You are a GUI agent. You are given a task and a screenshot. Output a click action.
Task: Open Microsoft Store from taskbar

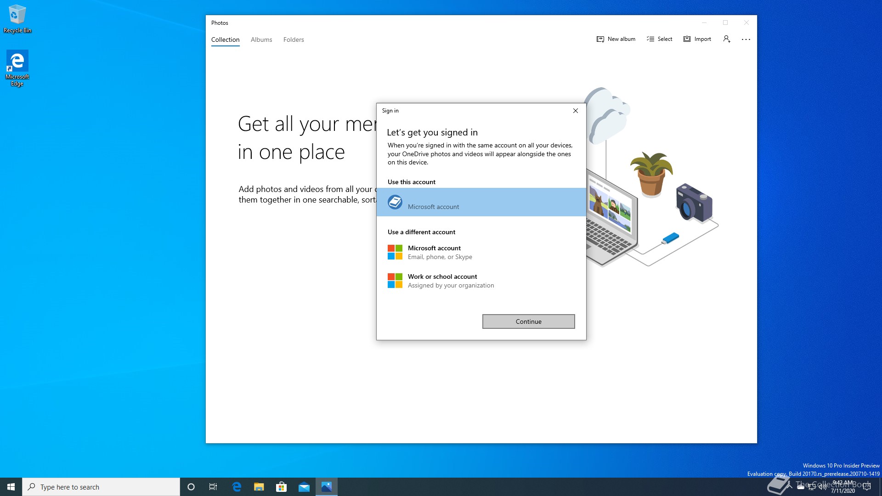pyautogui.click(x=281, y=487)
